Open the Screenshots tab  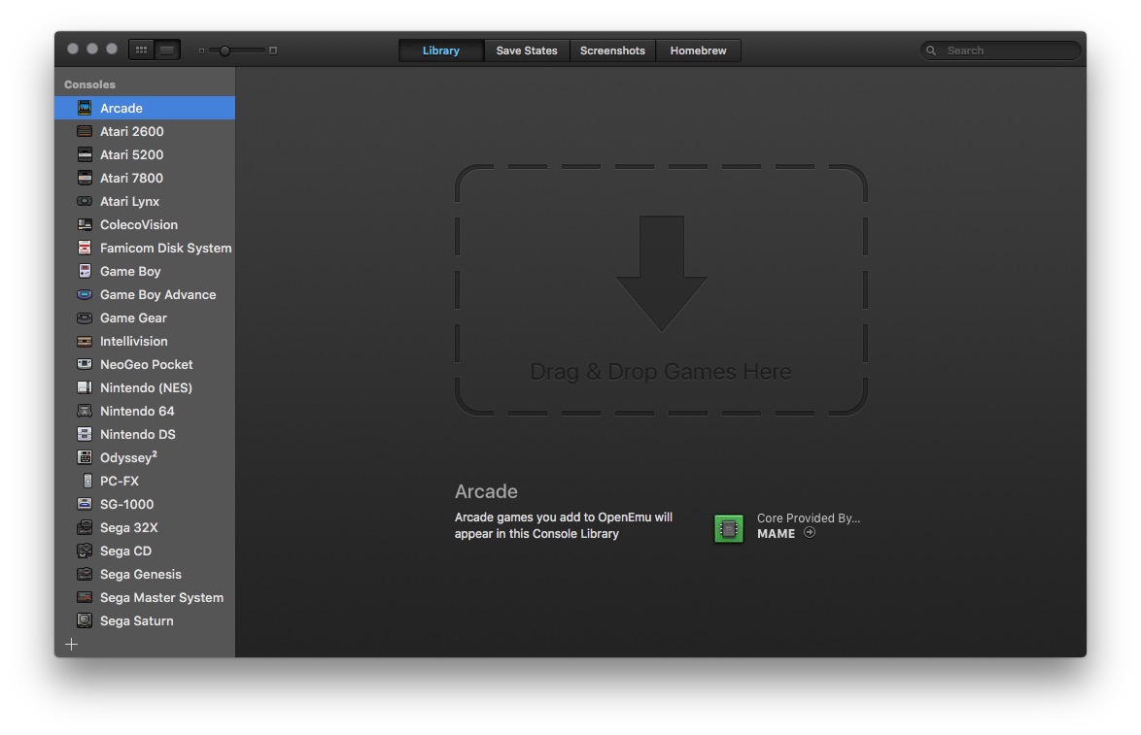[x=612, y=50]
